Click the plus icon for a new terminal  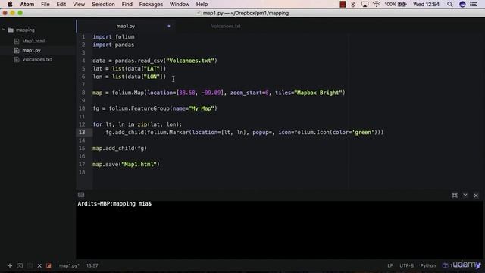(10, 265)
